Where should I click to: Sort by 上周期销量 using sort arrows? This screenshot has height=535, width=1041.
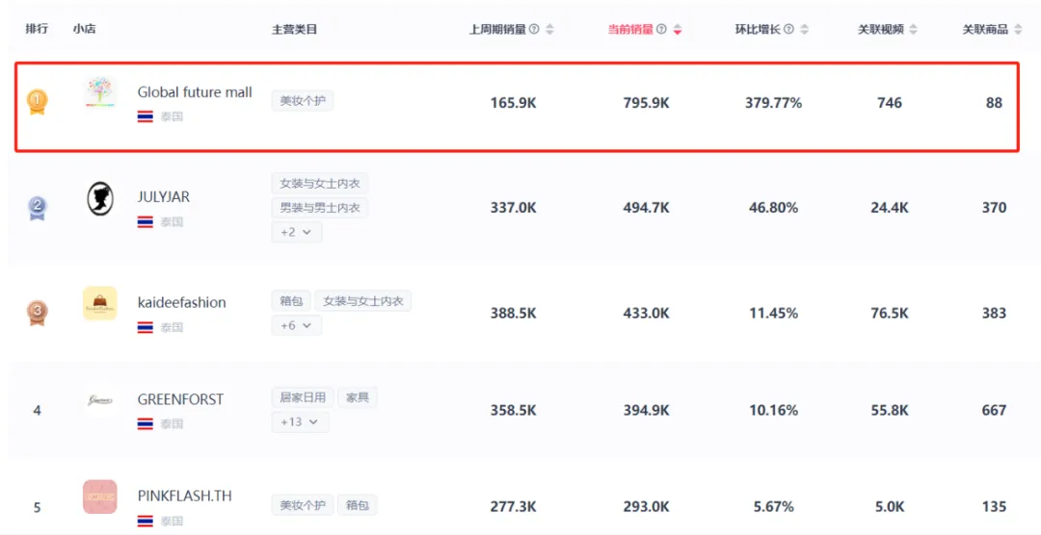pyautogui.click(x=549, y=29)
